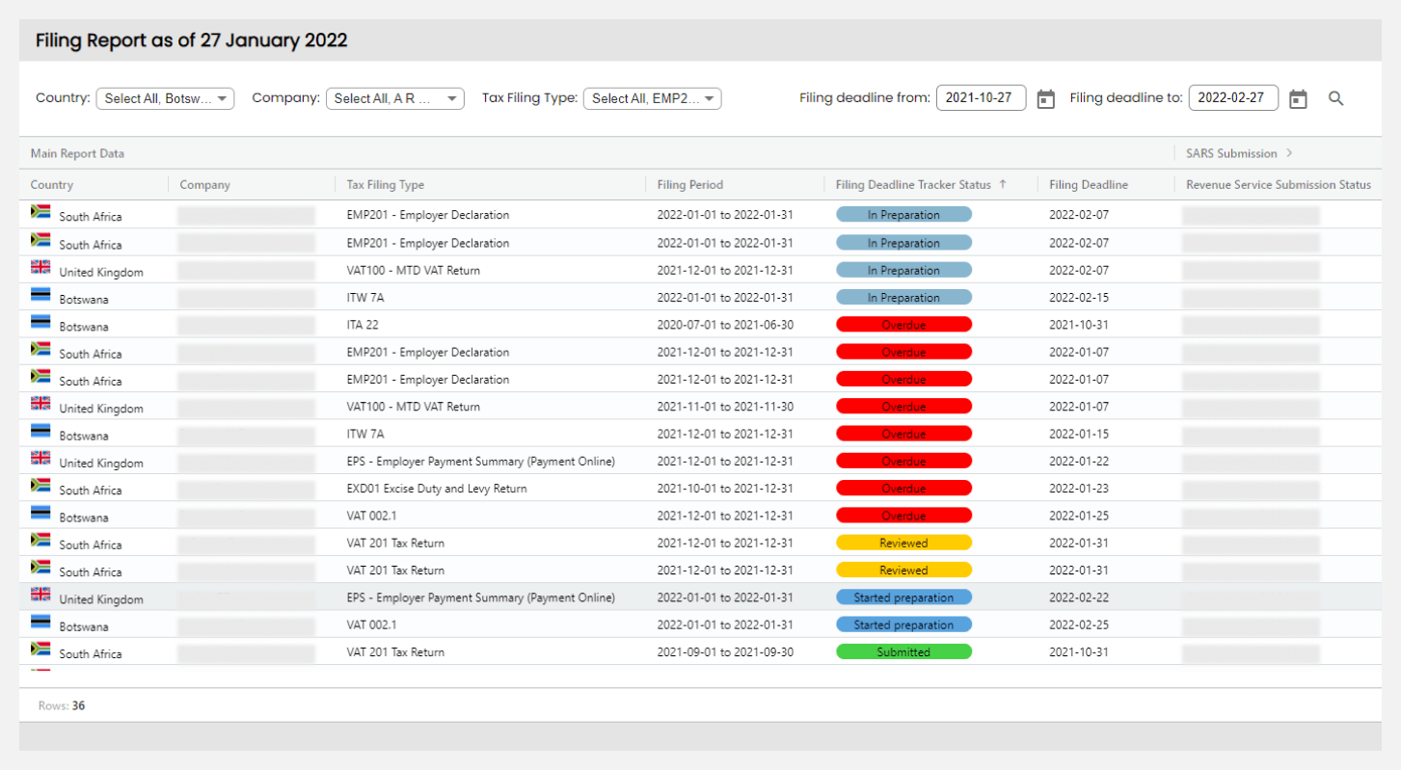
Task: Select the VAT100 cell in the In Preparation row
Action: (414, 271)
